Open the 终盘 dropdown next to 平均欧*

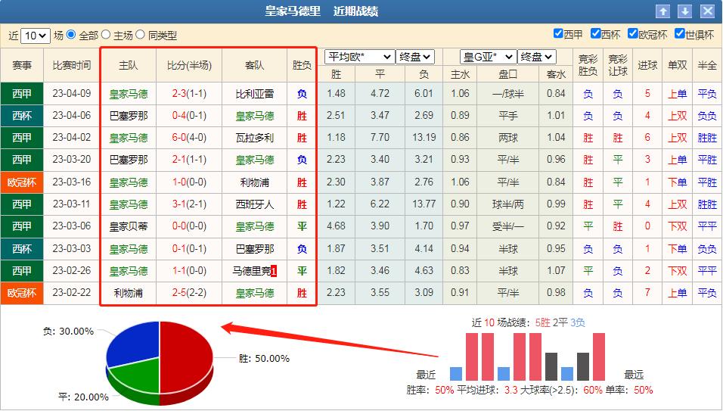(415, 57)
